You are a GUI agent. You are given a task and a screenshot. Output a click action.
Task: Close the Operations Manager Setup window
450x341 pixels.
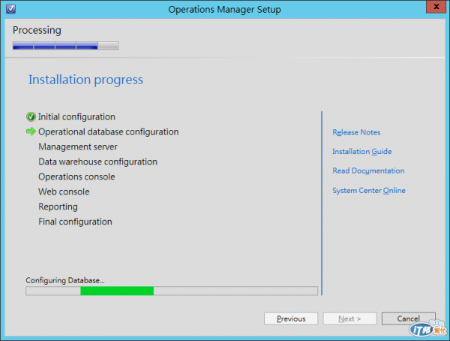(436, 7)
